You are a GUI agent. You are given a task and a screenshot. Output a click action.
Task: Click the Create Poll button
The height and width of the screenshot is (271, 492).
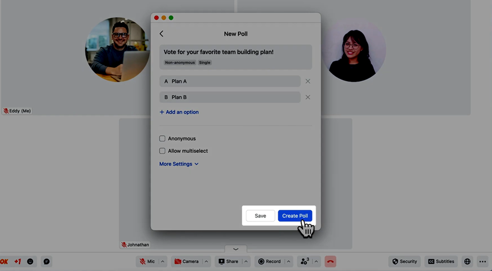(x=295, y=216)
